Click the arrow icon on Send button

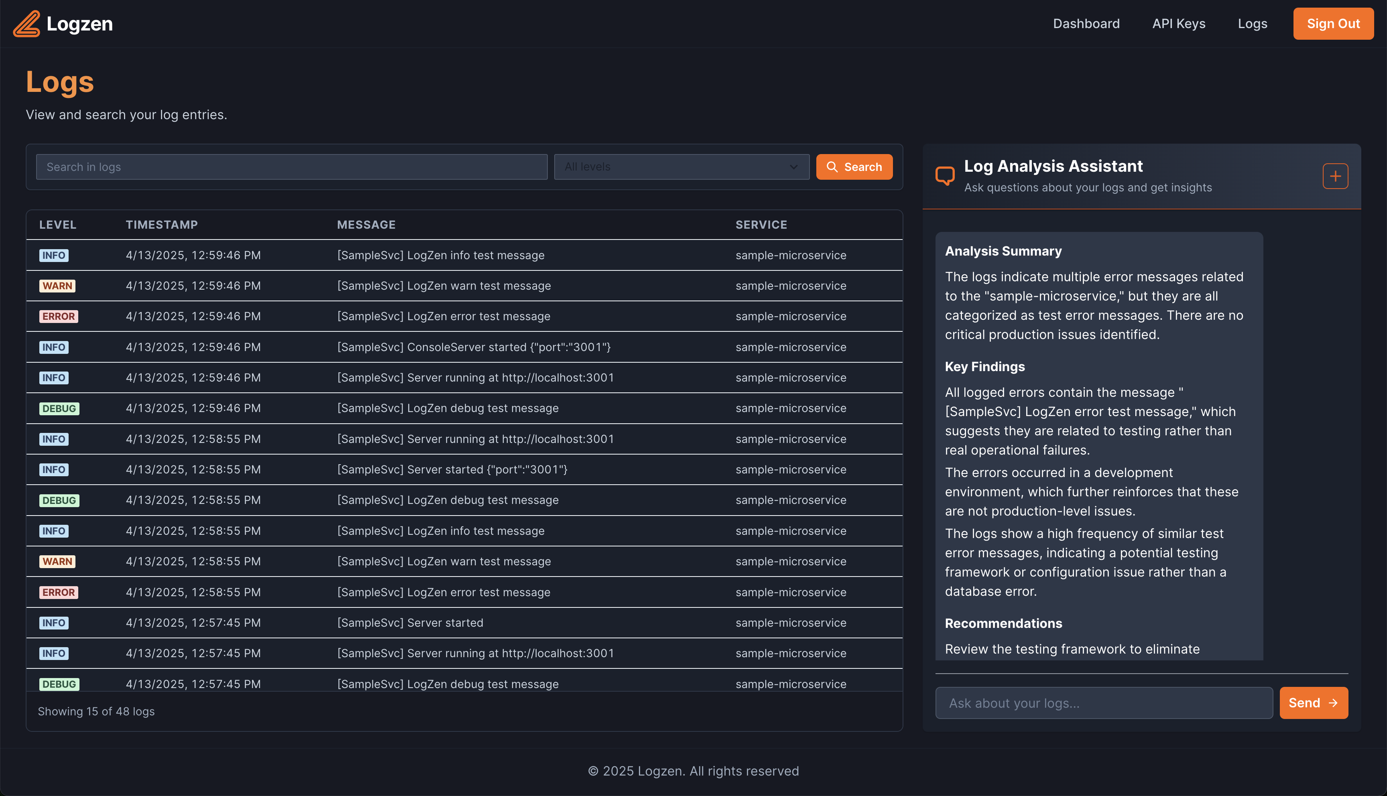pos(1333,703)
